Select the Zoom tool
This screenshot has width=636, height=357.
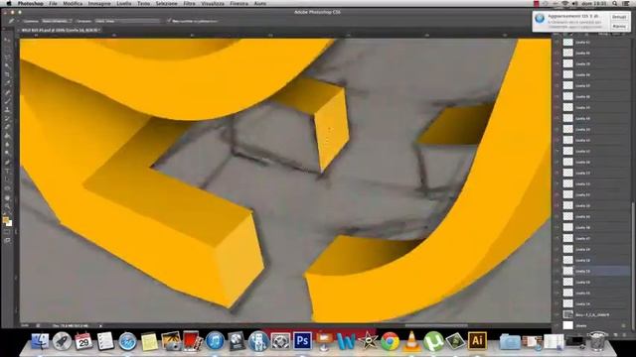[7, 207]
